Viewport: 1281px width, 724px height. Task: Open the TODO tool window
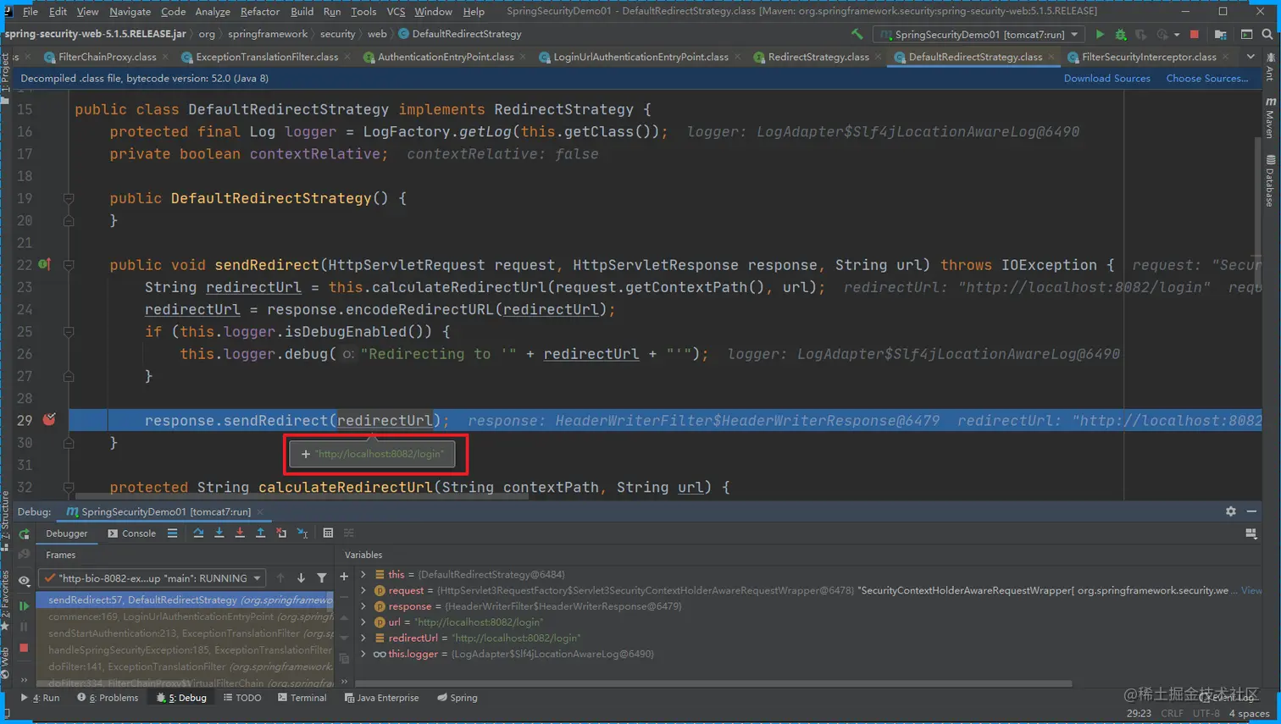click(242, 698)
